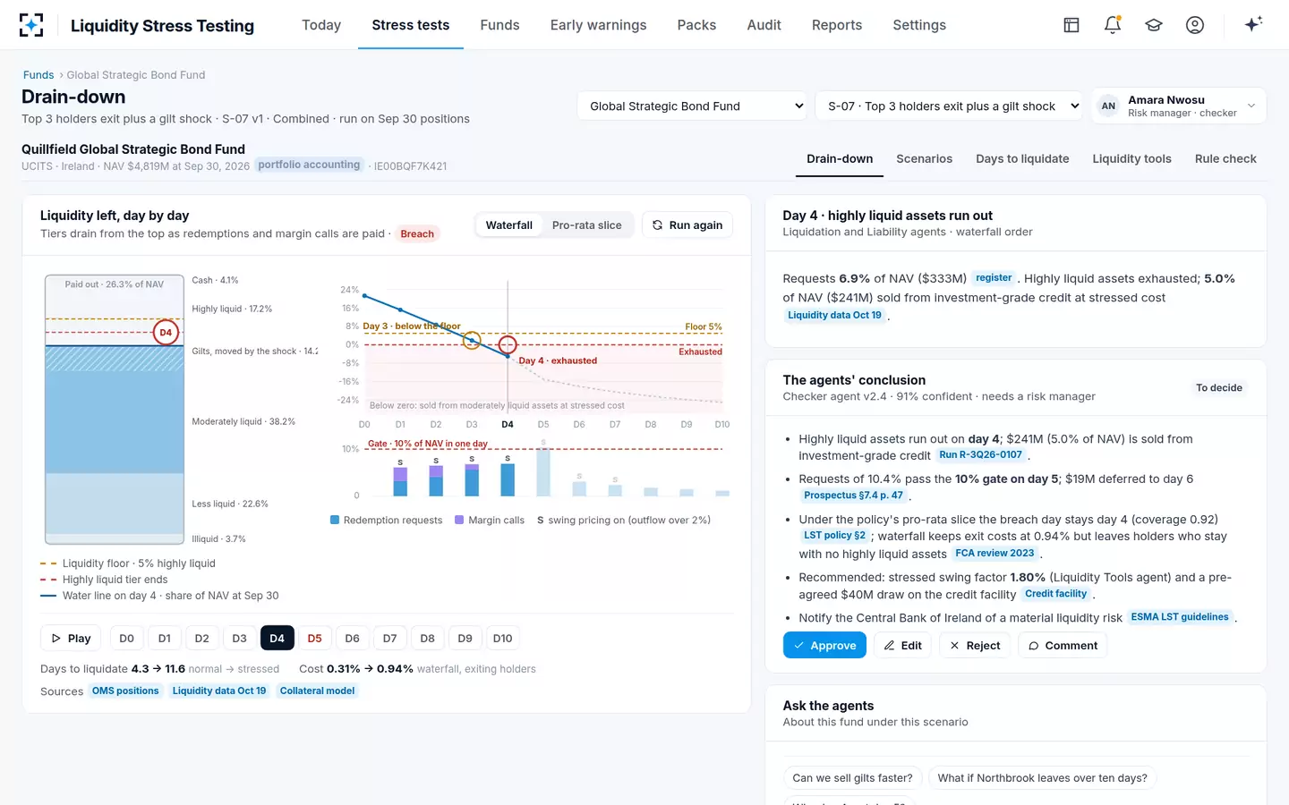1289x805 pixels.
Task: Approve the agents' conclusion
Action: [x=824, y=646]
